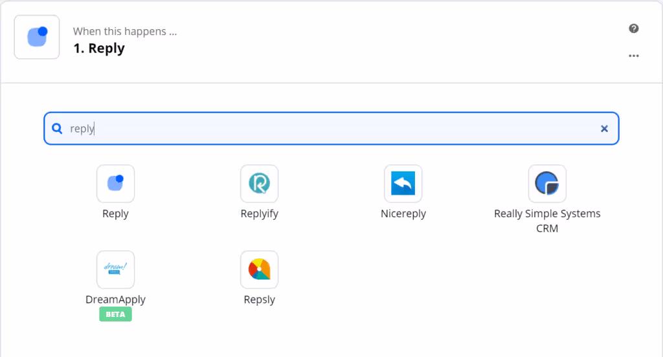Click the "Replyify" app name text
This screenshot has width=663, height=357.
point(259,214)
